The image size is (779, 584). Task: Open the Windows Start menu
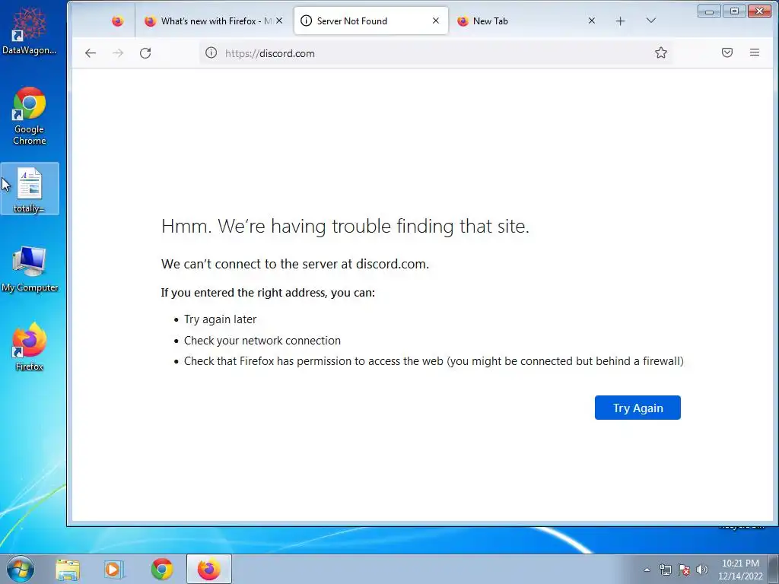pos(21,569)
